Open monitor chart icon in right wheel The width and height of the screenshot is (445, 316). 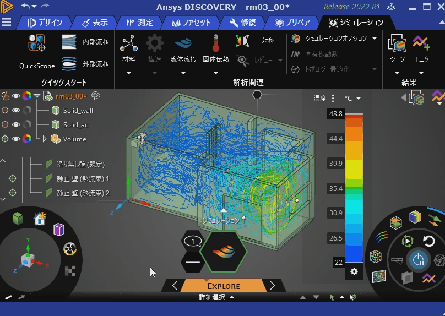429,278
